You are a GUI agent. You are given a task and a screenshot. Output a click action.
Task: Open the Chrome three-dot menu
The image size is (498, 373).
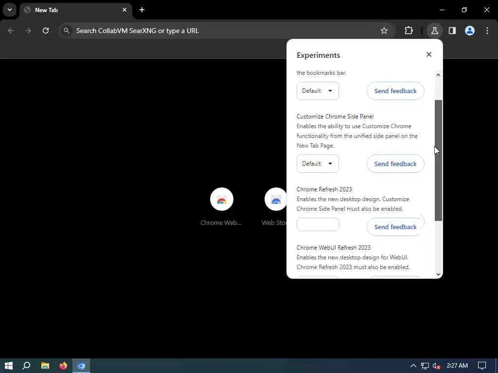pyautogui.click(x=487, y=31)
